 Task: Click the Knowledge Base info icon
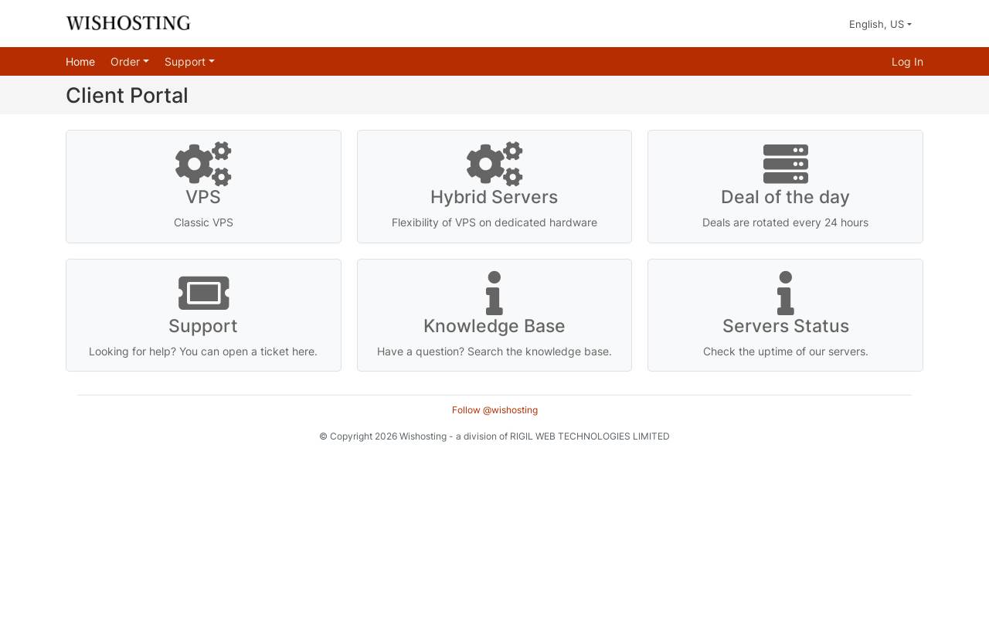tap(494, 293)
